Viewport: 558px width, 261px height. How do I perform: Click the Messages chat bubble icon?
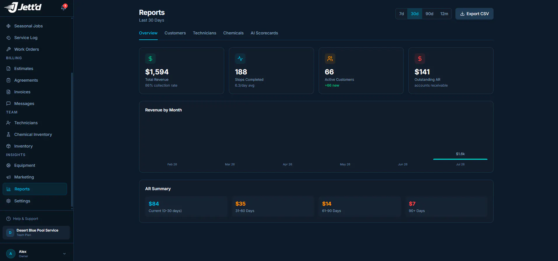[x=8, y=104]
